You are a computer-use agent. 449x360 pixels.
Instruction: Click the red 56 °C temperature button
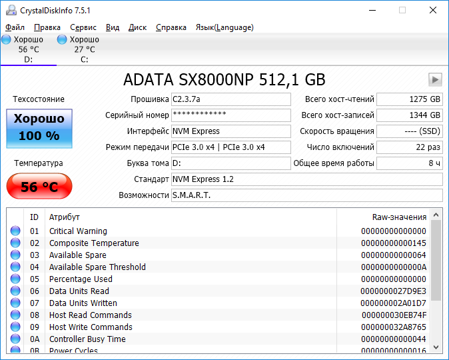[39, 186]
